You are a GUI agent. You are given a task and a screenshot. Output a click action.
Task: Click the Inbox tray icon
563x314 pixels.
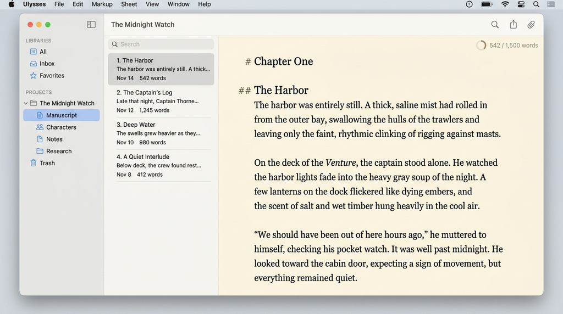pos(34,64)
